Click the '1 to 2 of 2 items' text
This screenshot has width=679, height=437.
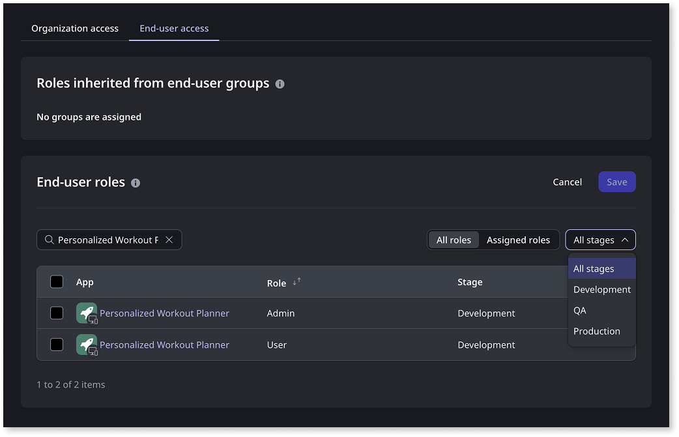(71, 385)
